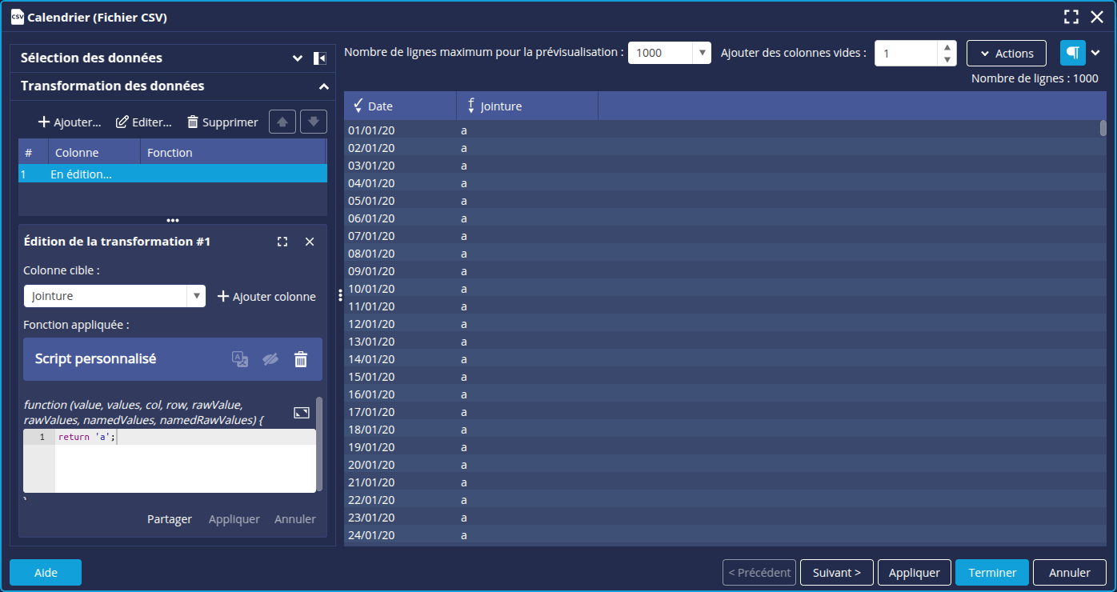The image size is (1117, 592).
Task: Move the transformation up with the arrow button
Action: click(x=282, y=122)
